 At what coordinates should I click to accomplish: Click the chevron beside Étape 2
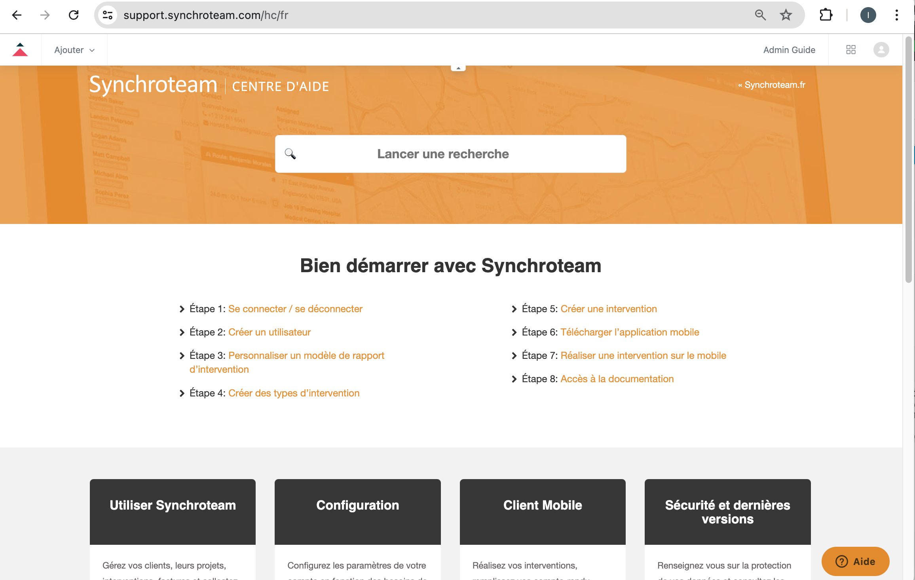coord(182,332)
